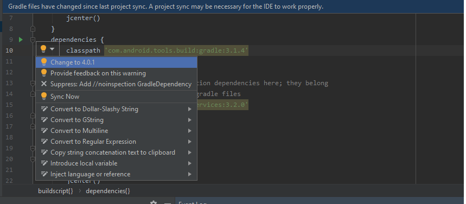Click the minimize dash icon beside the gear
Viewport: 466px width, 204px height.
pyautogui.click(x=168, y=203)
